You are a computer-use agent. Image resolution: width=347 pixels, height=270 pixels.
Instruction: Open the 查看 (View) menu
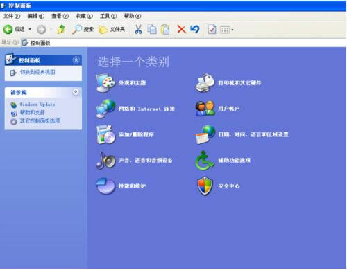[x=60, y=16]
